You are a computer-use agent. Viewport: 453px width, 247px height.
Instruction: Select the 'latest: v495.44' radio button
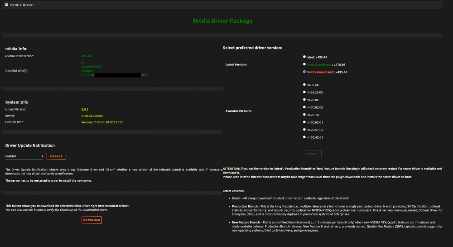(304, 57)
